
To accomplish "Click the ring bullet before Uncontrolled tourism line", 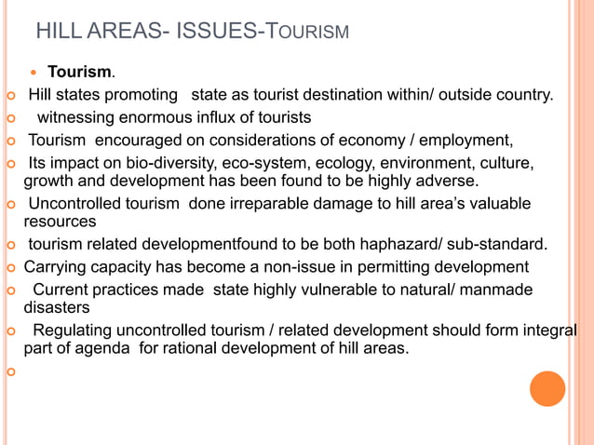I will 11,204.
